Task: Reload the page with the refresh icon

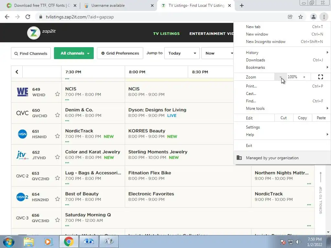Action: (28, 17)
